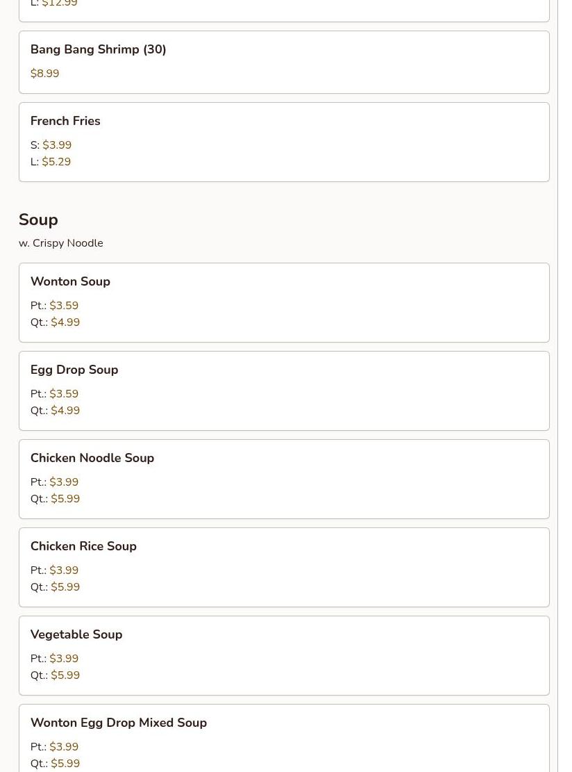Click the Soup section heading
572x772 pixels.
(38, 220)
